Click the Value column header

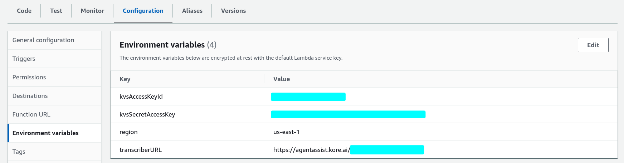pyautogui.click(x=282, y=79)
